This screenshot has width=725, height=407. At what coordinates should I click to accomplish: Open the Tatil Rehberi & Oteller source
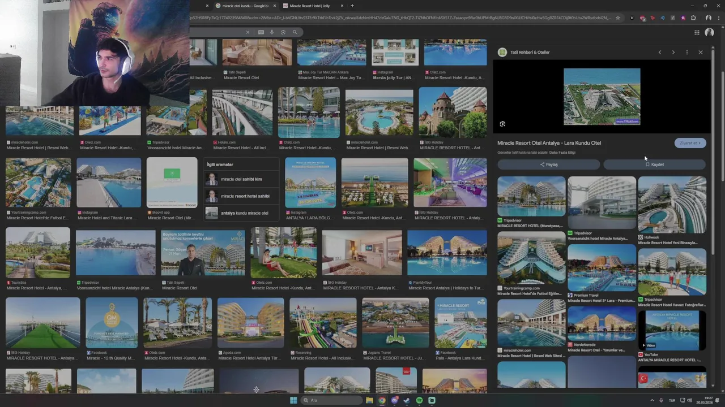pos(524,52)
